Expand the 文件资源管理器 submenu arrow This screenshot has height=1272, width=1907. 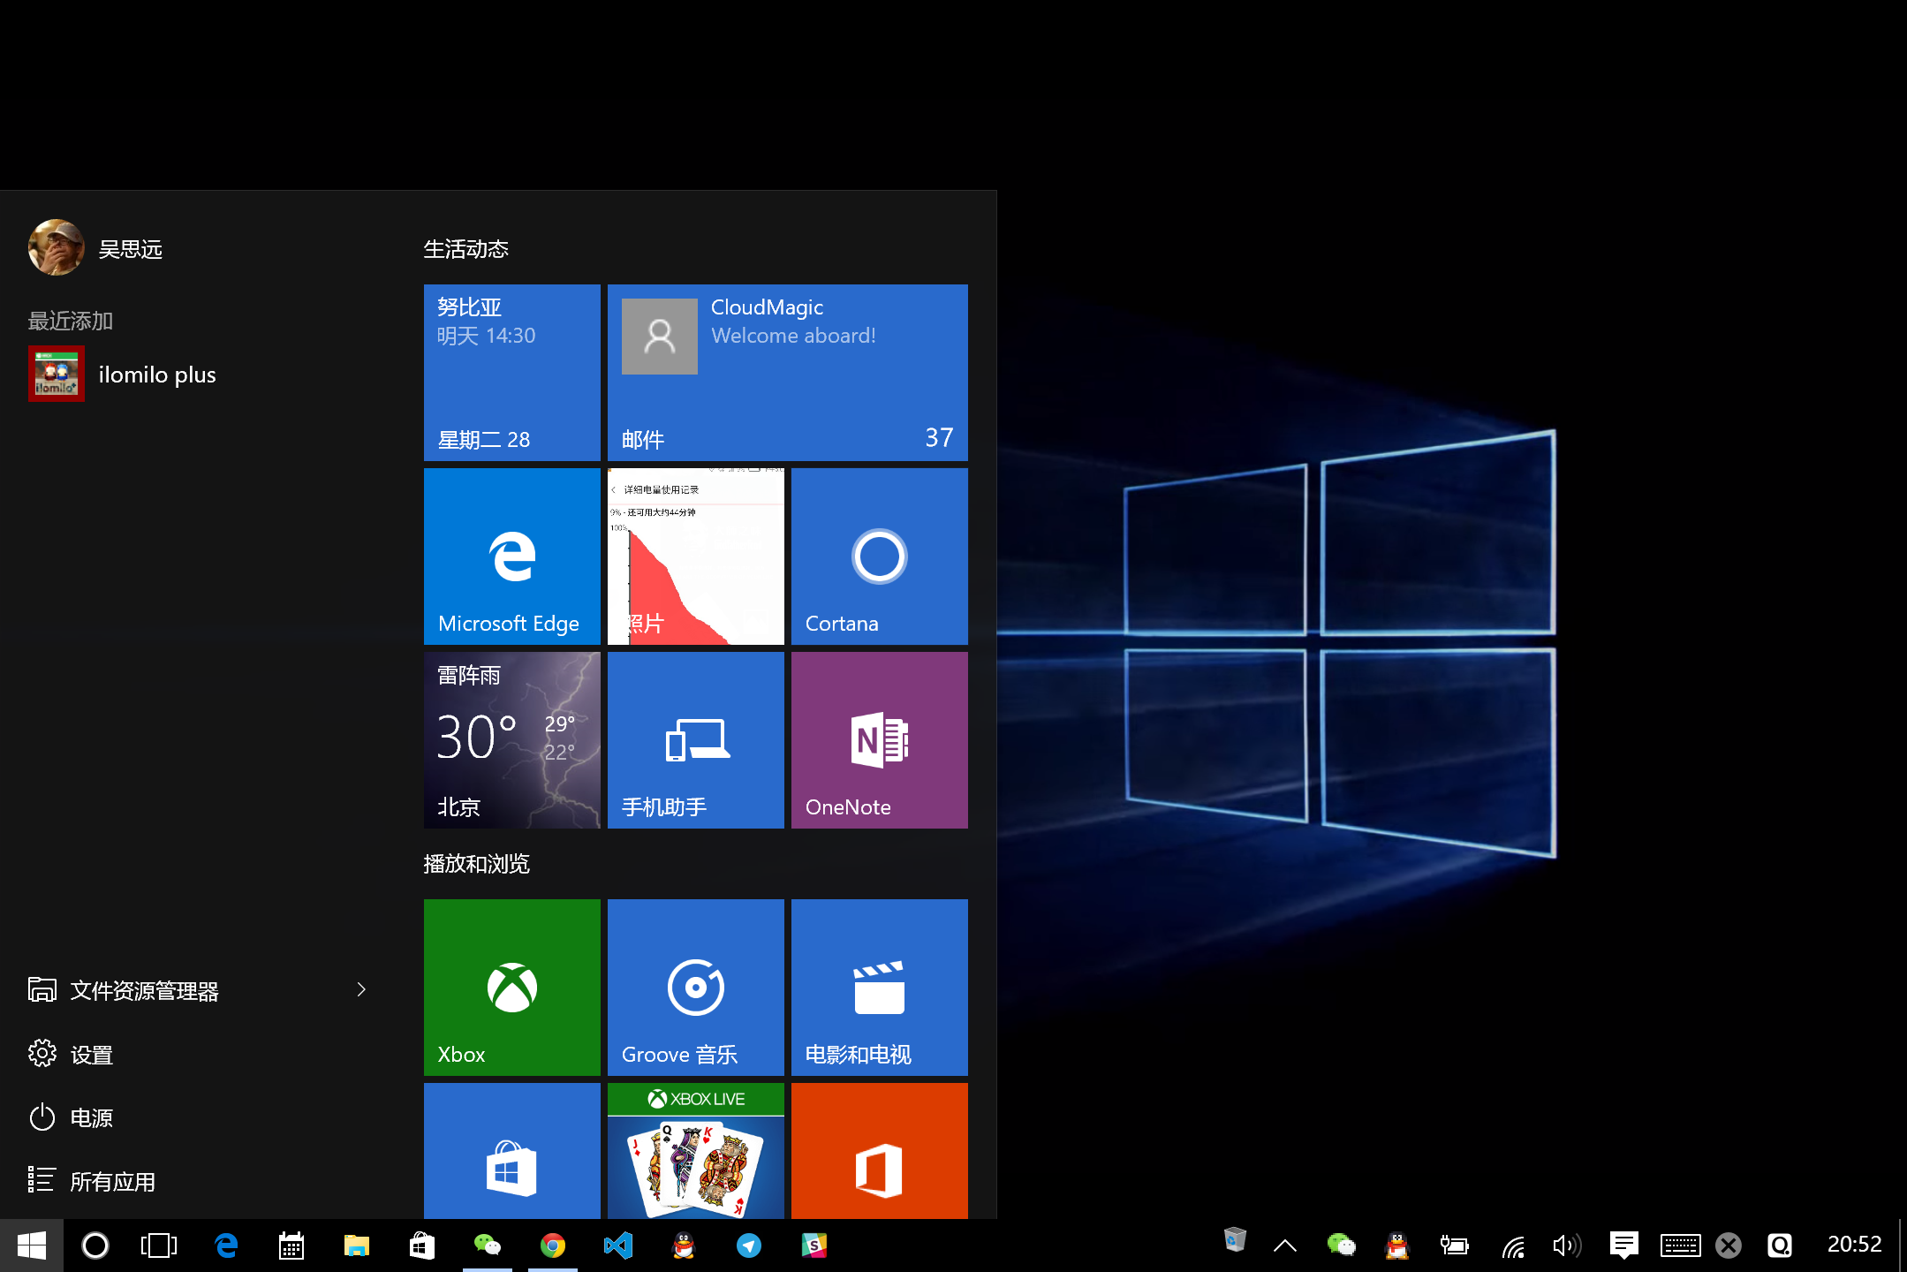[x=361, y=989]
